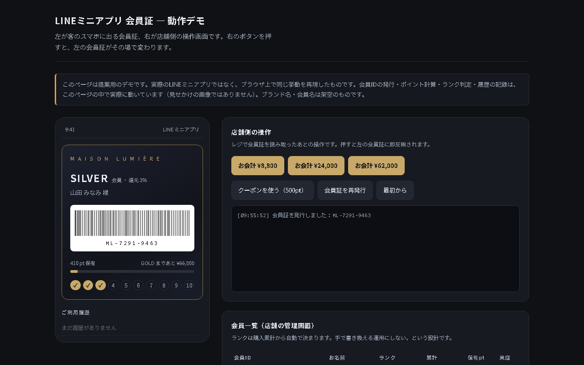Click stamp circle number 6
The height and width of the screenshot is (365, 584).
pos(138,285)
